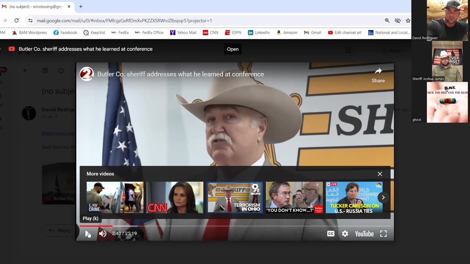Open the Law & Crime suggested video
Viewport: 470px width, 264px height.
115,197
